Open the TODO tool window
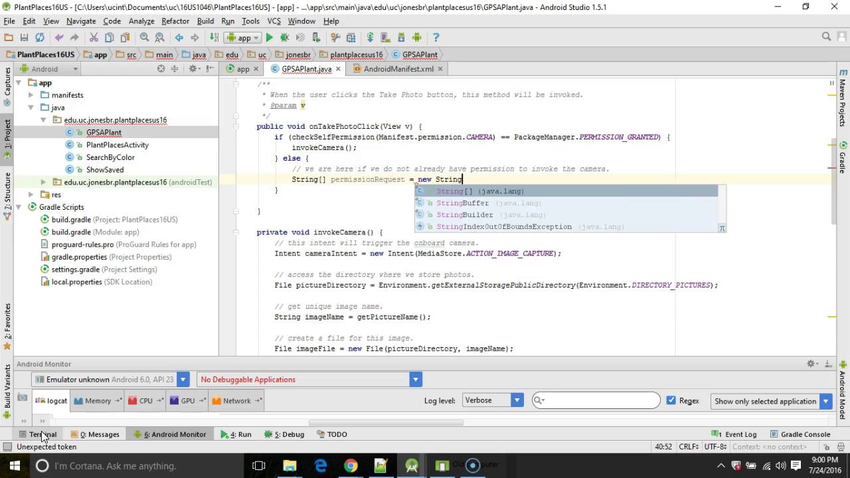 332,434
